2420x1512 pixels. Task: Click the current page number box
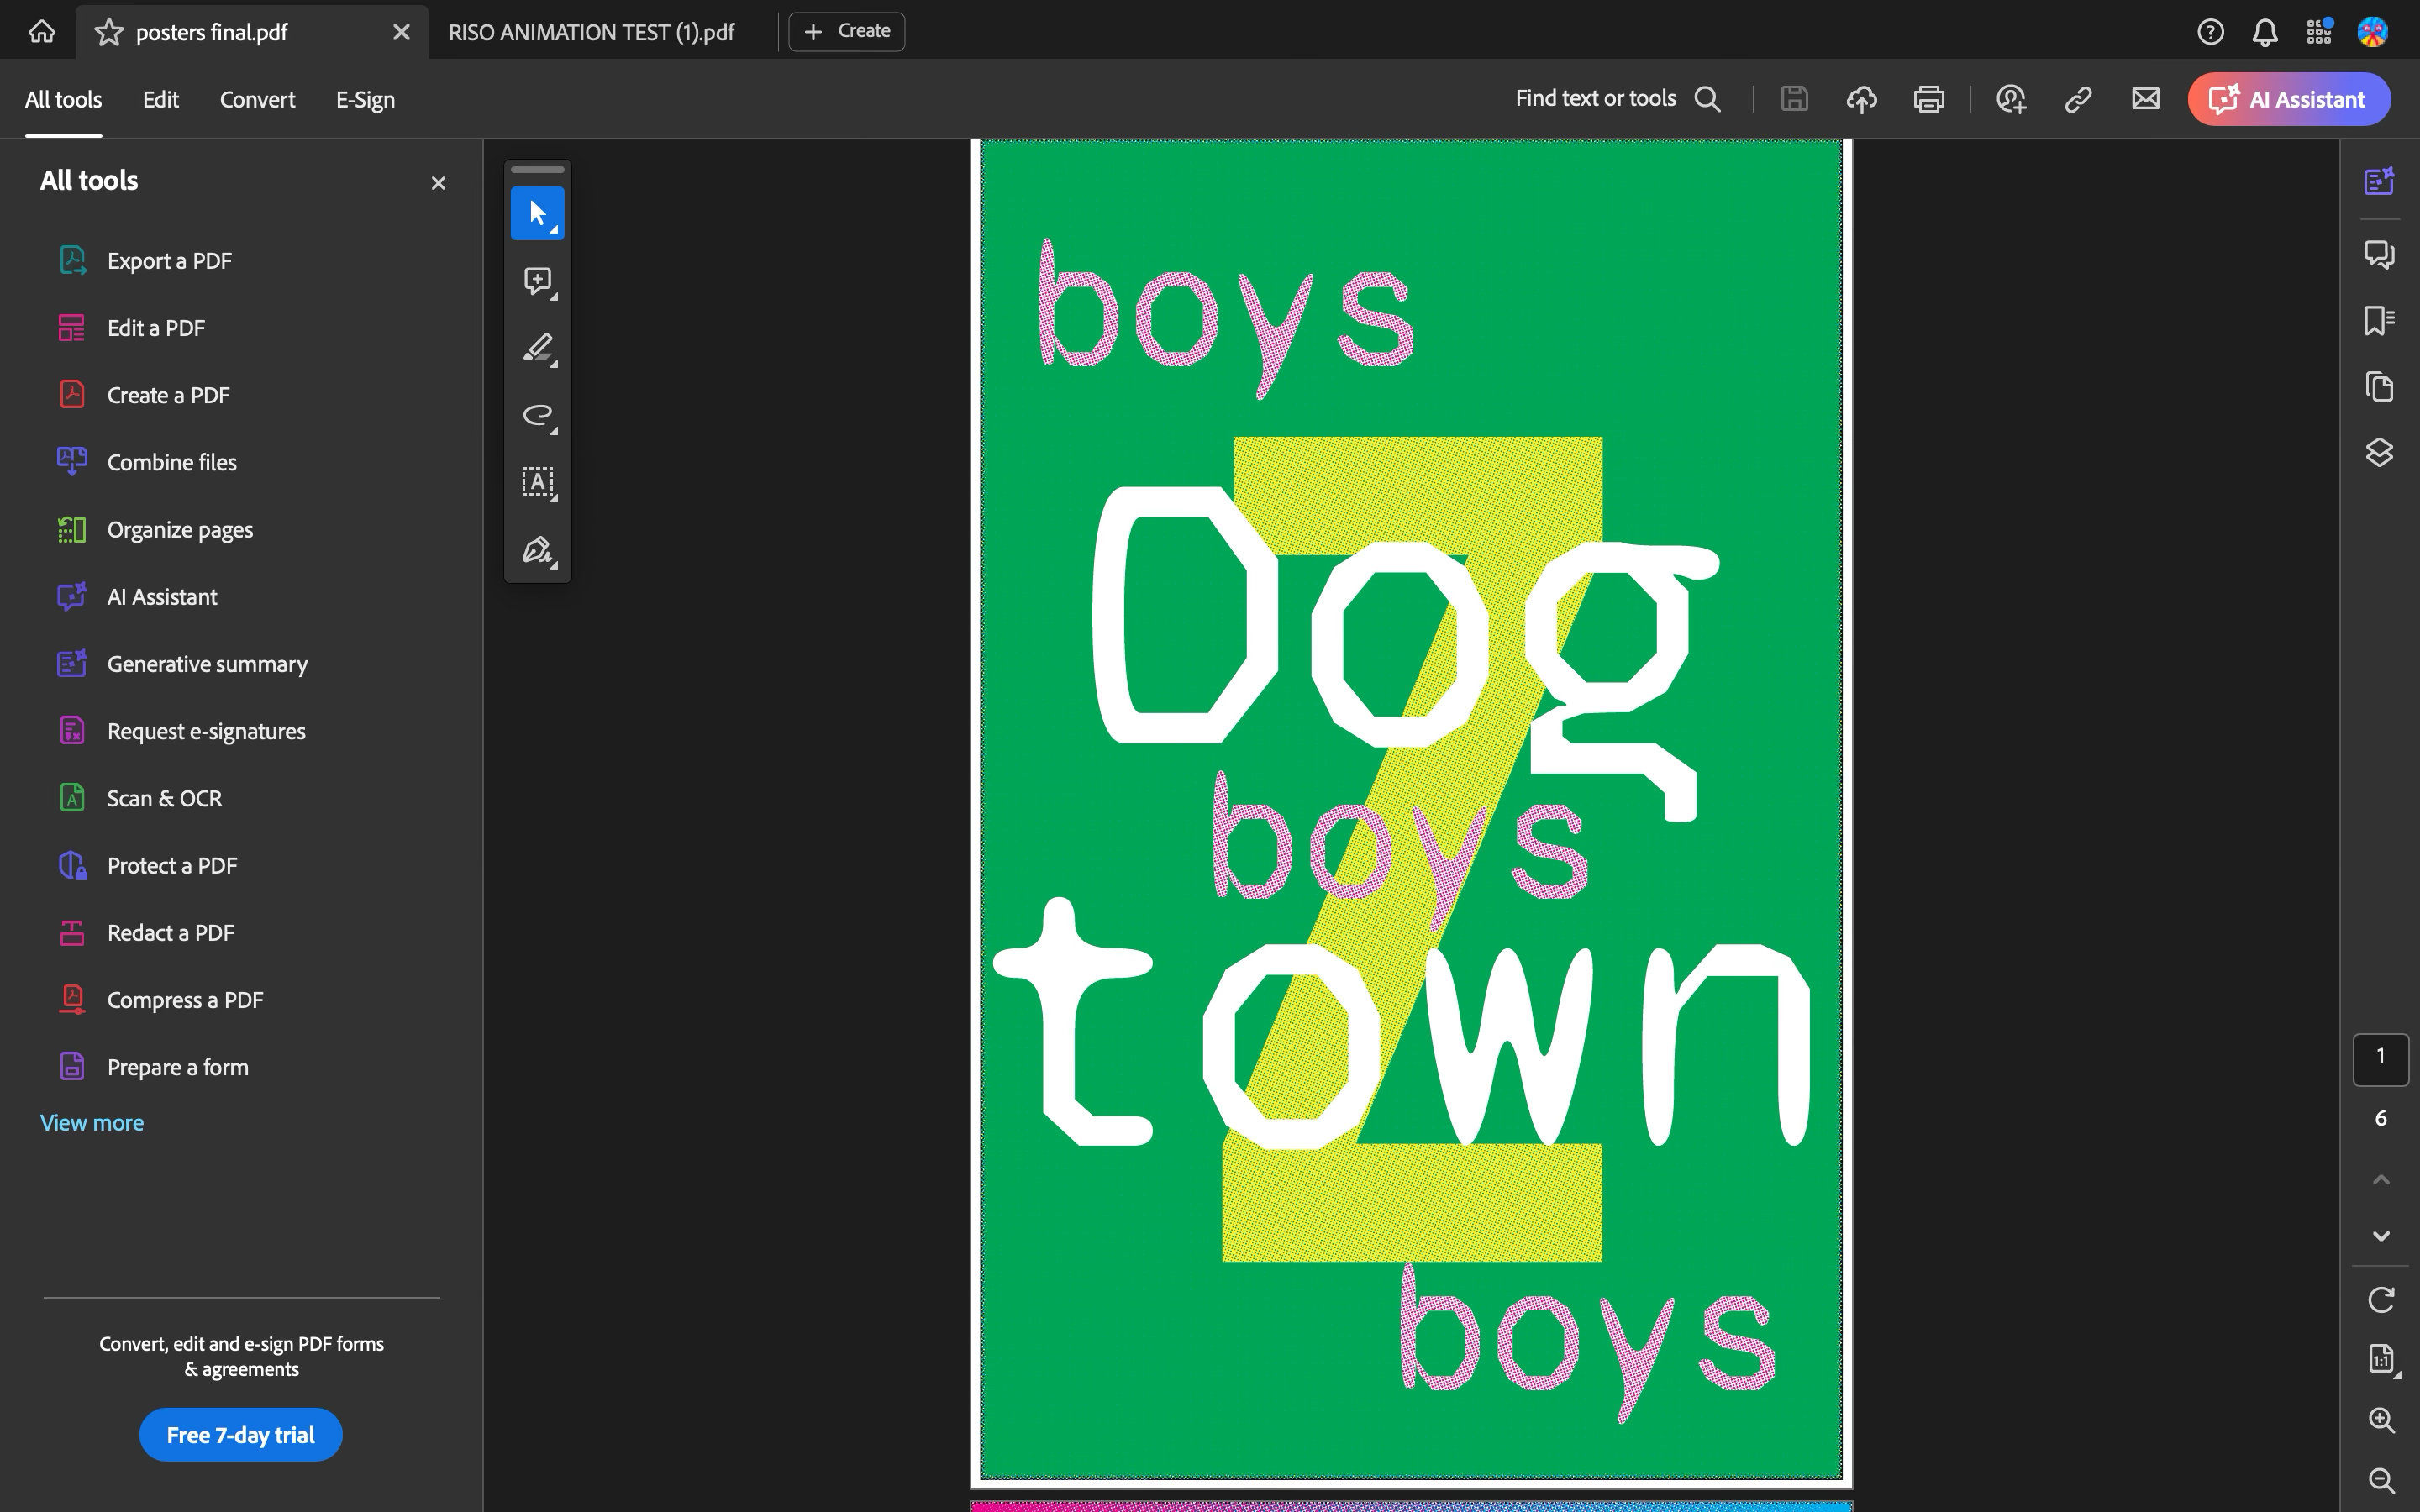pos(2380,1058)
